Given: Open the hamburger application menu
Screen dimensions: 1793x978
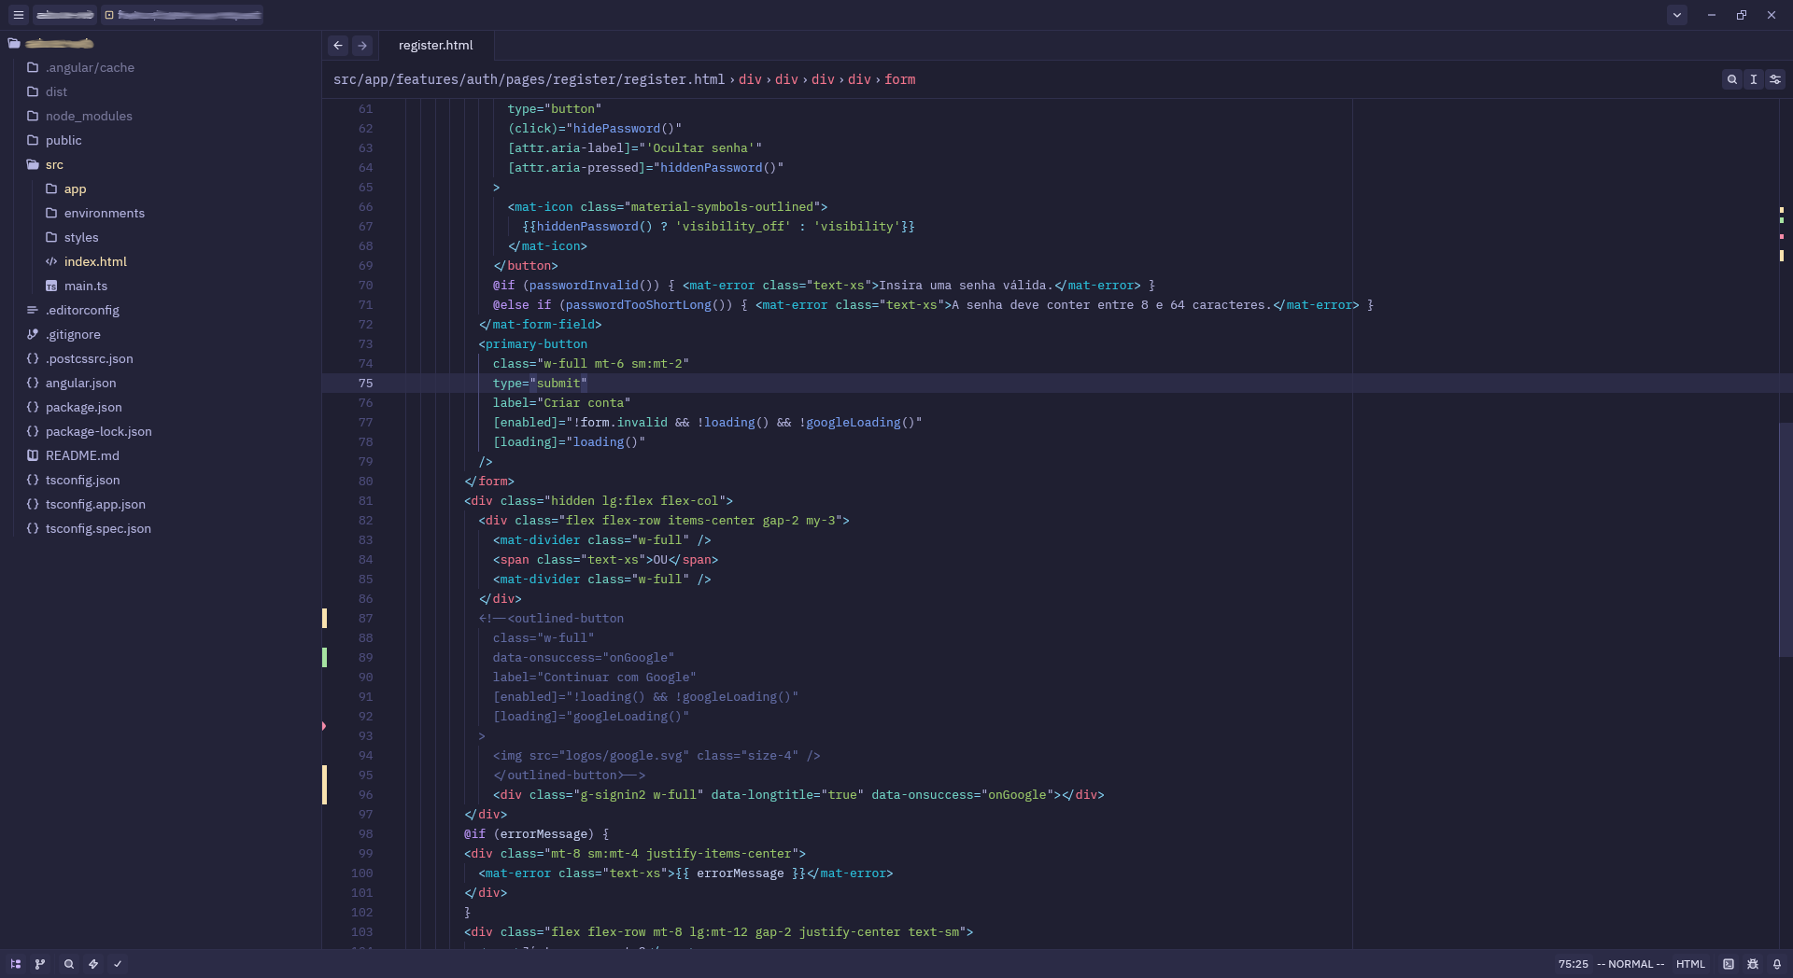Looking at the screenshot, I should [x=18, y=15].
